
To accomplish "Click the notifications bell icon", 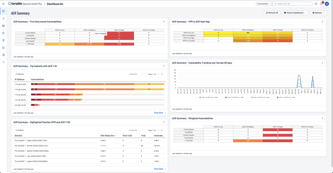I will (x=321, y=4).
